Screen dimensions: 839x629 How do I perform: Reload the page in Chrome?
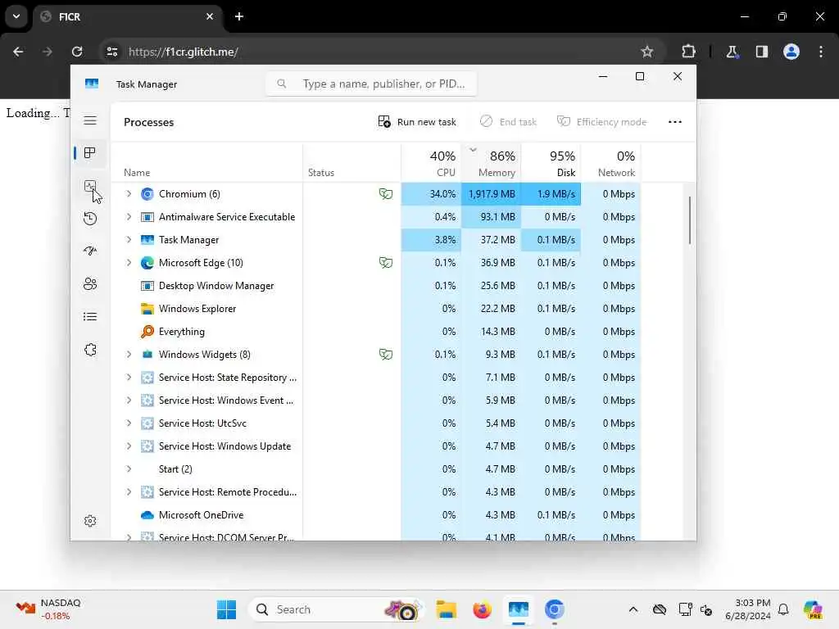pos(77,52)
